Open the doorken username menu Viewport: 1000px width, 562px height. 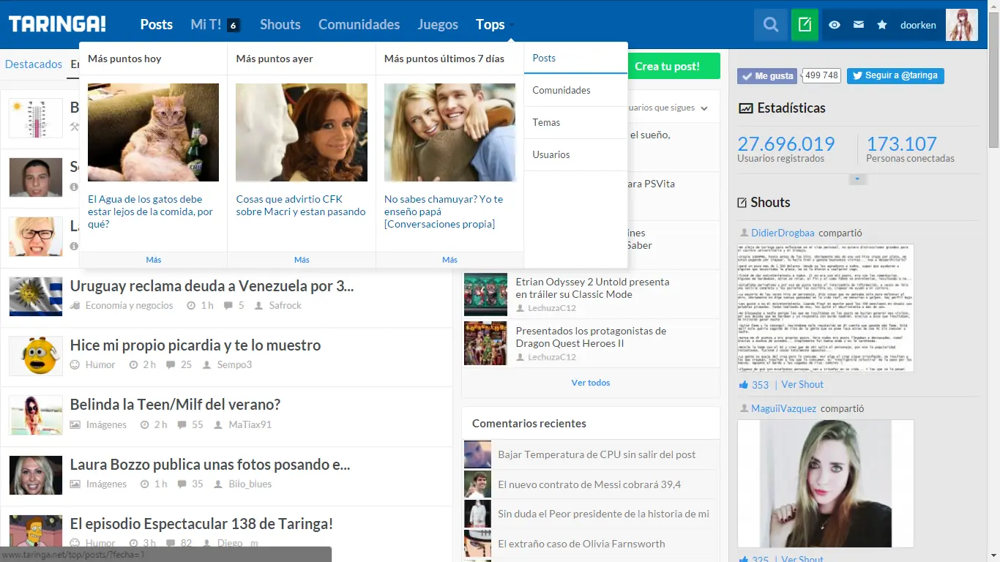pyautogui.click(x=918, y=25)
